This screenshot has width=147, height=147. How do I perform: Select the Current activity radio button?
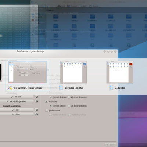tap(50, 106)
